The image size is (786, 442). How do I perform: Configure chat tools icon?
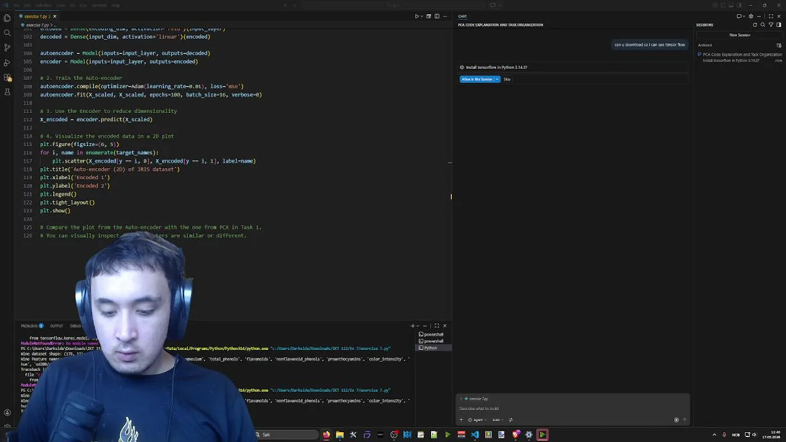510,420
